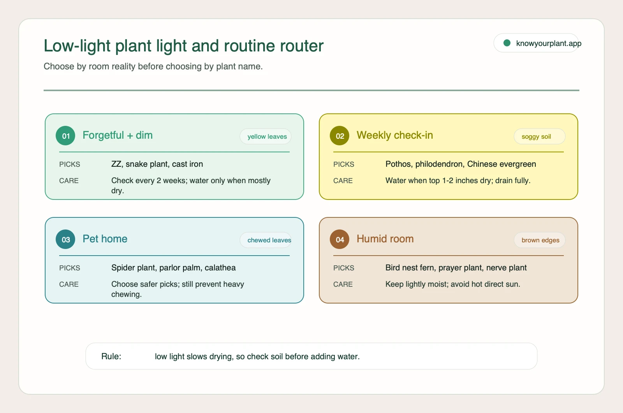Click Spider plant, parlor palm, calathea text
Image resolution: width=623 pixels, height=413 pixels.
(x=173, y=268)
